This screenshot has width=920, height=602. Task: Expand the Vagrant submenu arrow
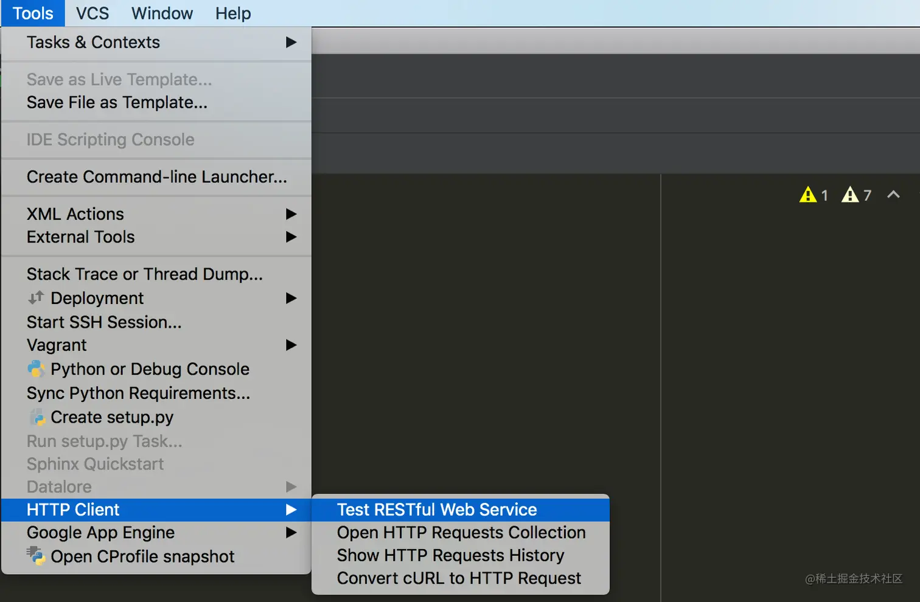click(291, 345)
